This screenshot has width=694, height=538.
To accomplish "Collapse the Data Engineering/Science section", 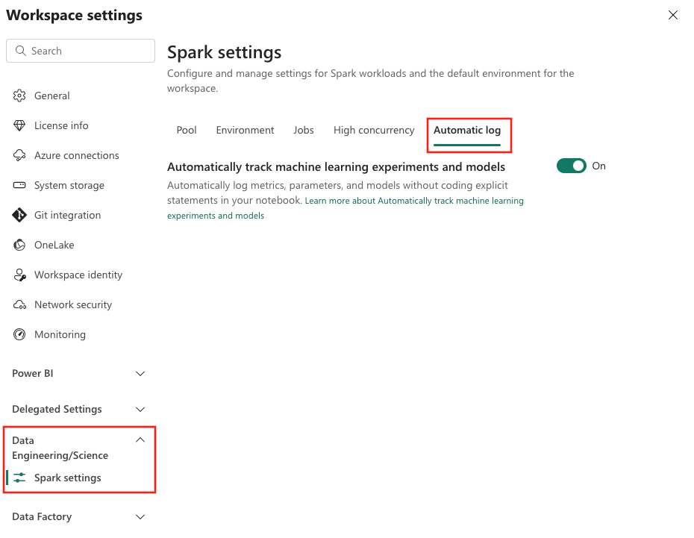I will tap(140, 440).
